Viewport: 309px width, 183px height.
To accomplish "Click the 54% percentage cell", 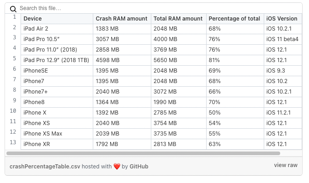I will (x=235, y=123).
